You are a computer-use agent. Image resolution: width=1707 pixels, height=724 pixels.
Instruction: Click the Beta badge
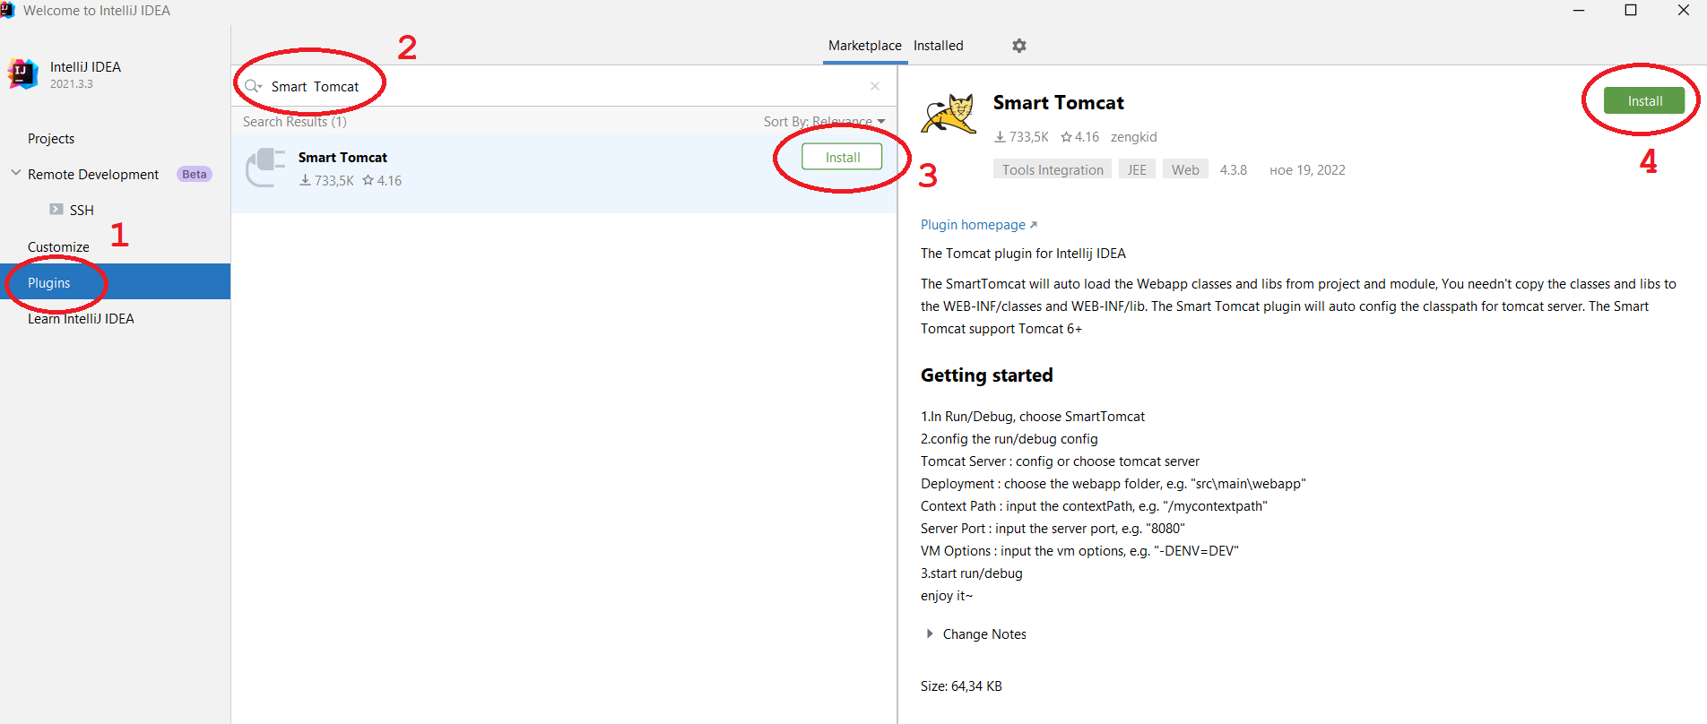coord(195,175)
